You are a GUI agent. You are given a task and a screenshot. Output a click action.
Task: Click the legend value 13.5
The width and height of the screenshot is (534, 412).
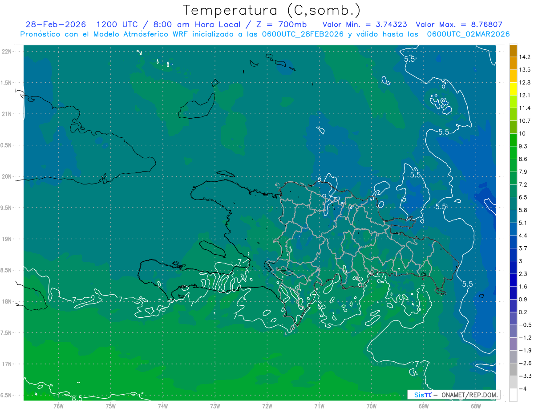coord(525,70)
